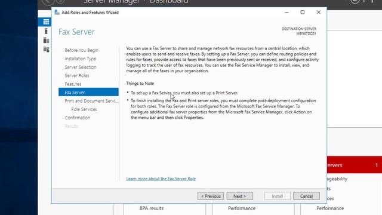The width and height of the screenshot is (382, 215).
Task: Open Dashboard icon in Server Manager sidebar
Action: 46,22
